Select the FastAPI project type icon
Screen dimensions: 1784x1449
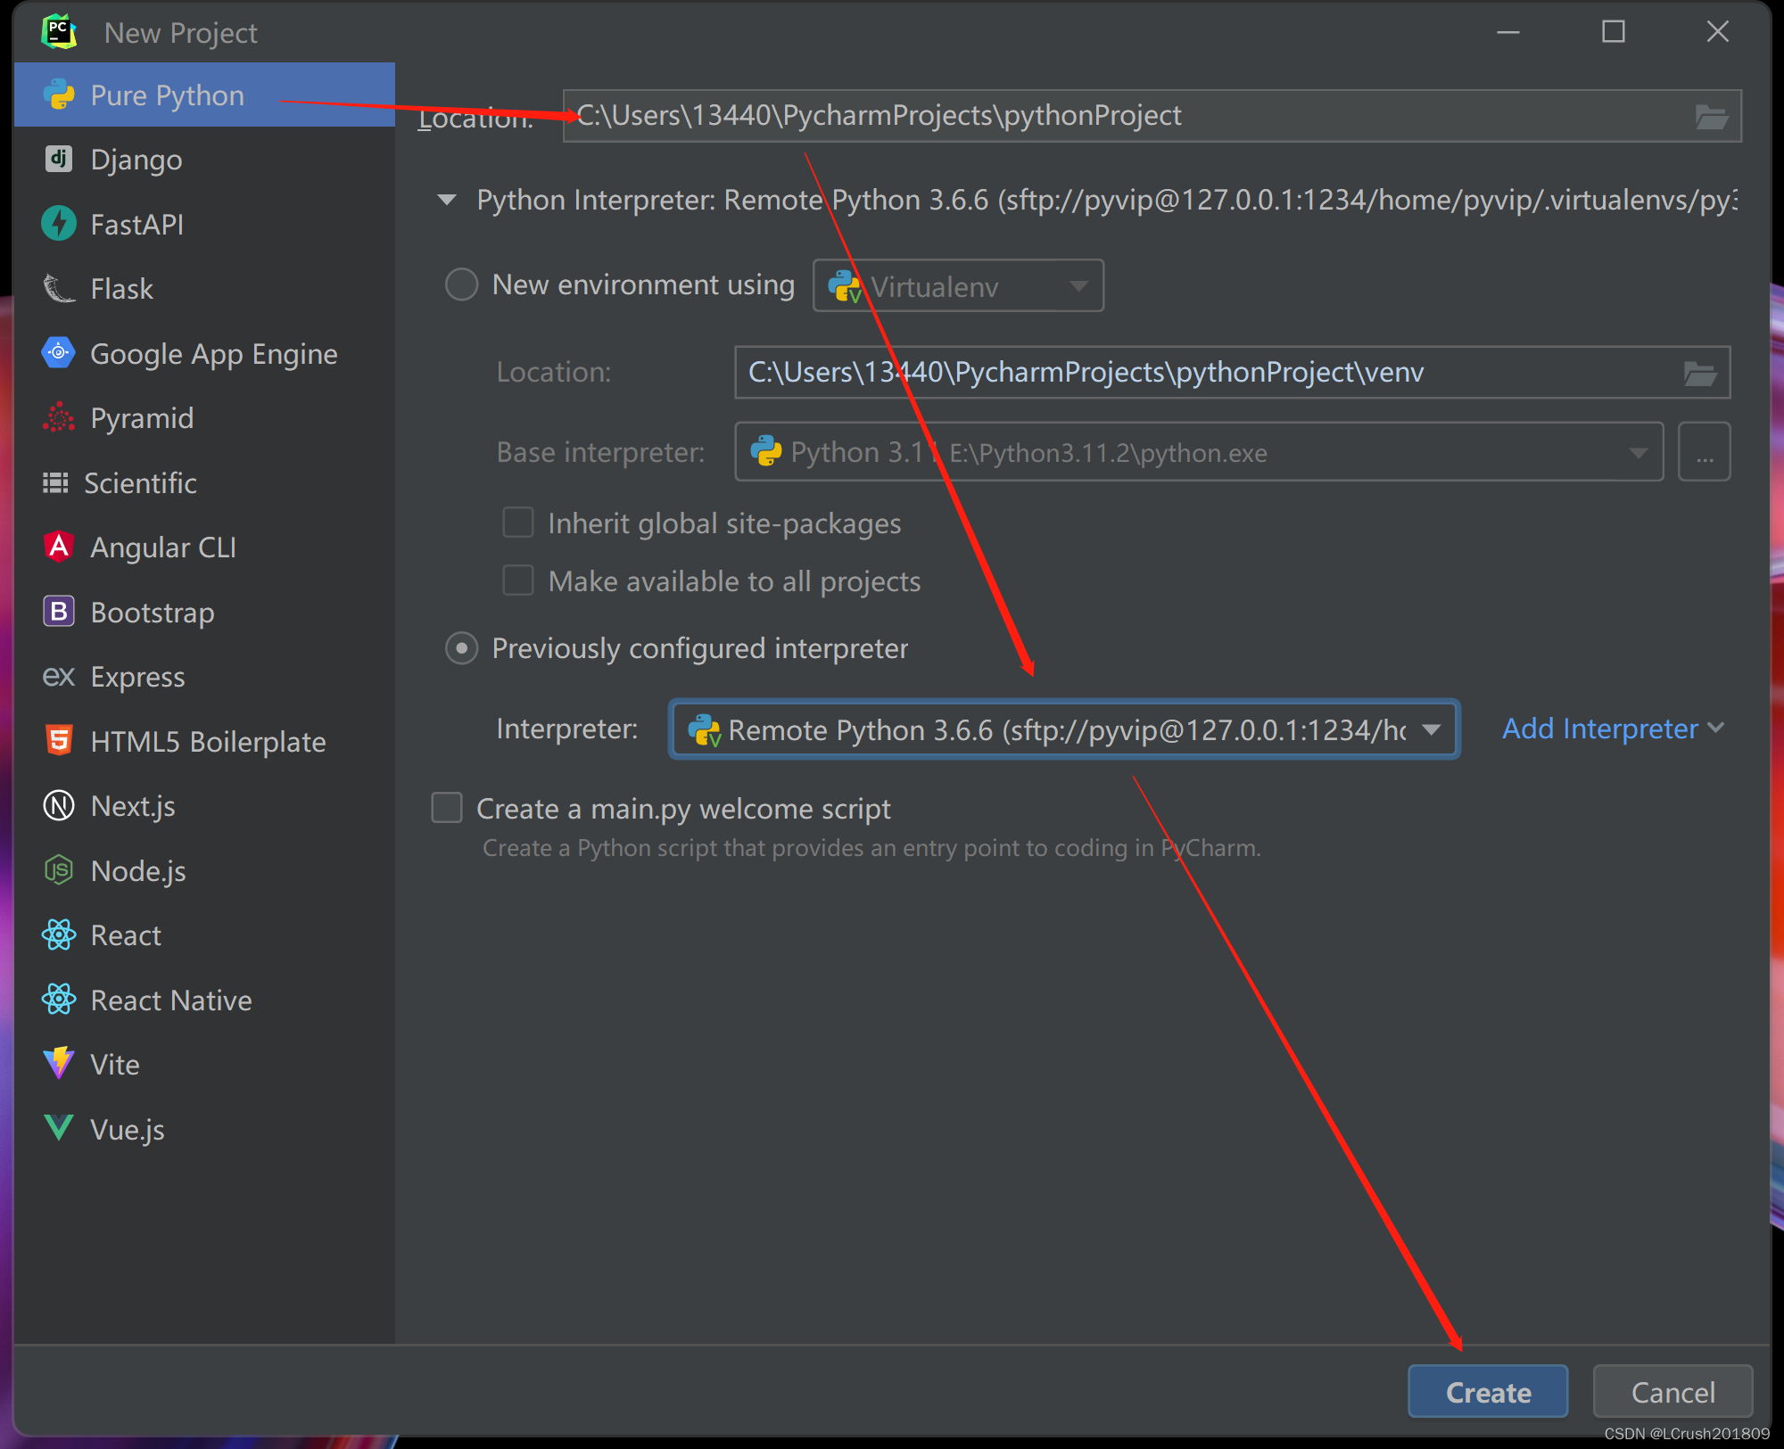pyautogui.click(x=58, y=224)
